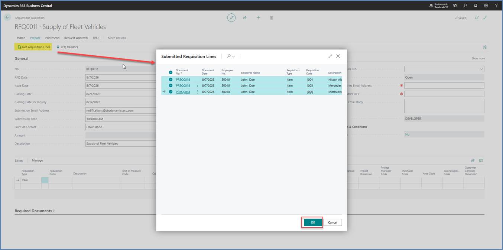Click the RFQ Date field
Screen dimensions: 503x250
point(121,77)
